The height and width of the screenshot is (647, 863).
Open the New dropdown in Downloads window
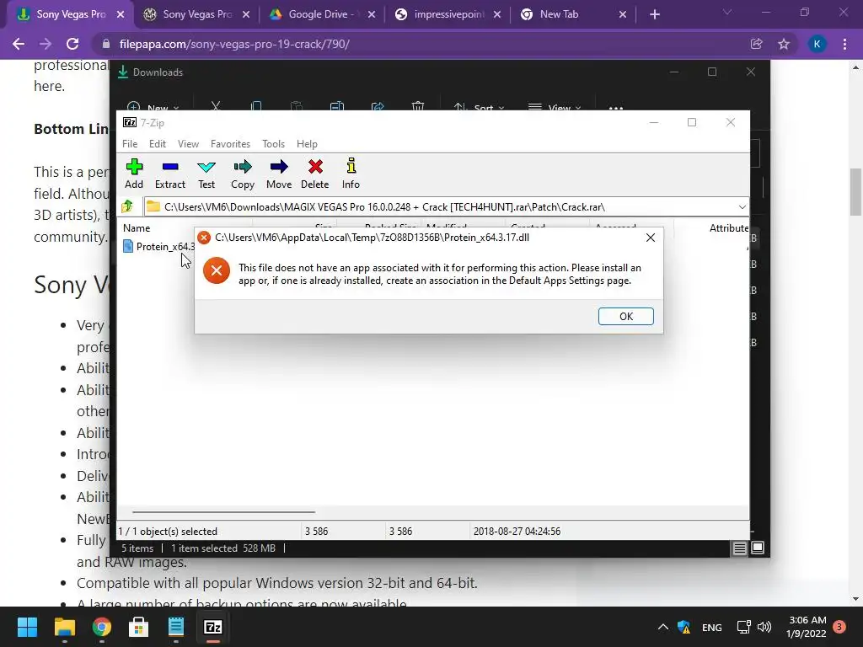(153, 107)
